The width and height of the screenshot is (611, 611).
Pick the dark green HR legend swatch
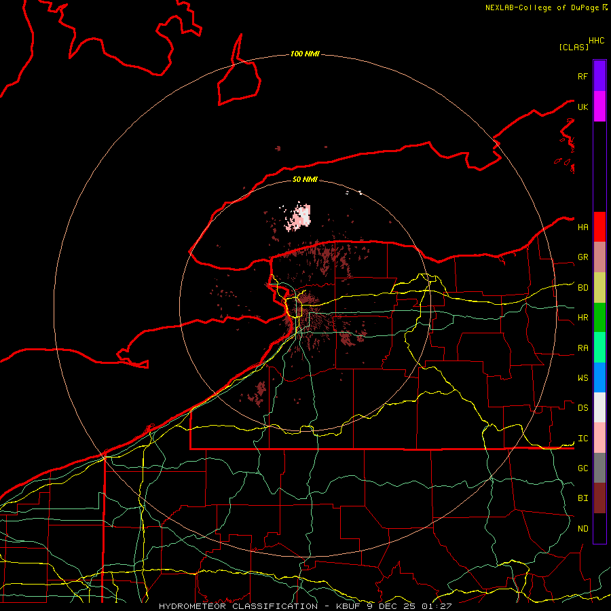pyautogui.click(x=599, y=318)
